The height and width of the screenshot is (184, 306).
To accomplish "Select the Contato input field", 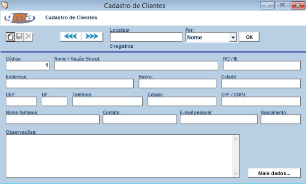I will (140, 119).
